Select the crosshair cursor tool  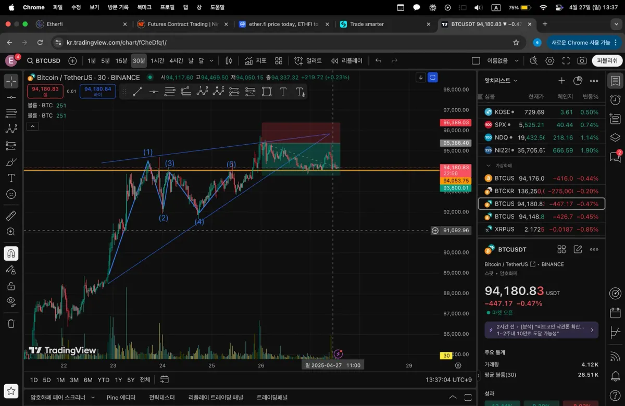click(11, 81)
